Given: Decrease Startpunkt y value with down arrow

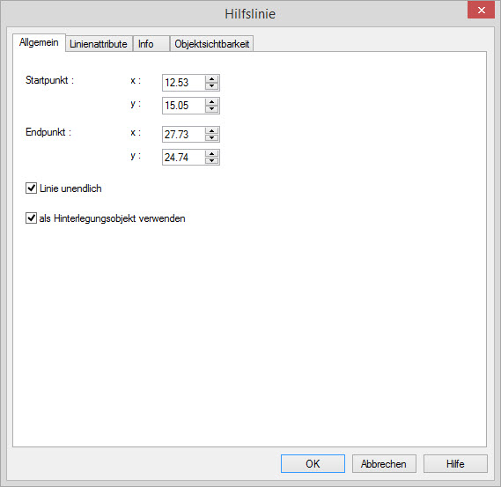Looking at the screenshot, I should coord(211,109).
